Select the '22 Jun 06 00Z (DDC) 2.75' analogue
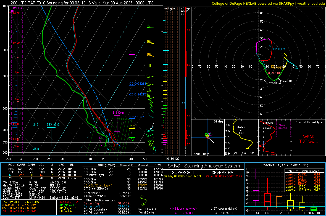 [224, 176]
